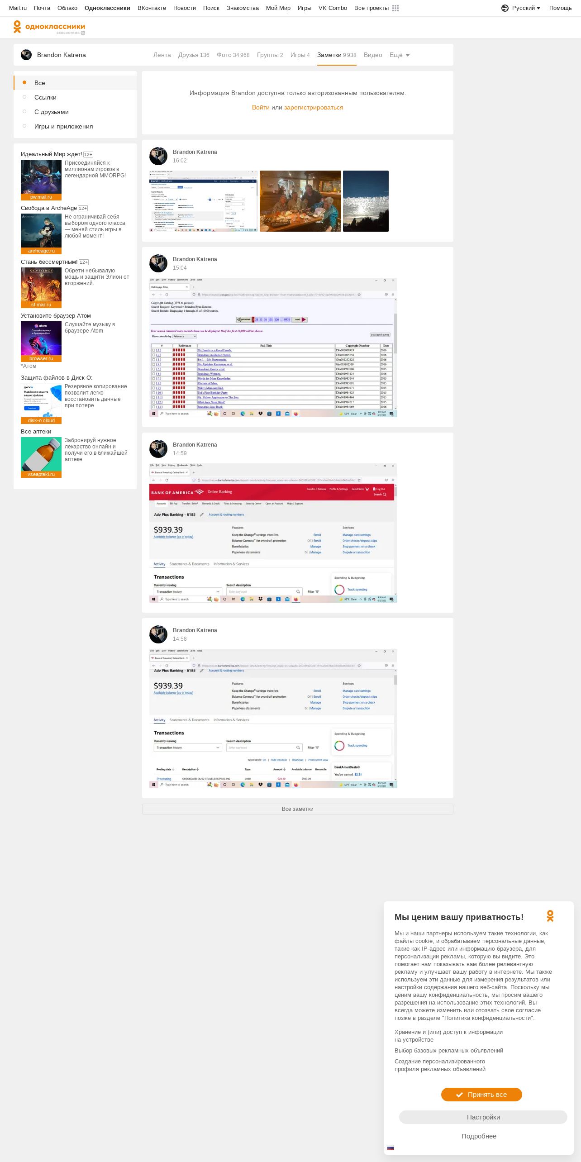The image size is (581, 1162).
Task: Open the bank transactions screenshot in 14:58 post
Action: click(273, 719)
